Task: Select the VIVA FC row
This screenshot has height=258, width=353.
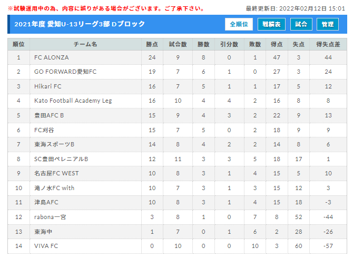Action: (177, 246)
